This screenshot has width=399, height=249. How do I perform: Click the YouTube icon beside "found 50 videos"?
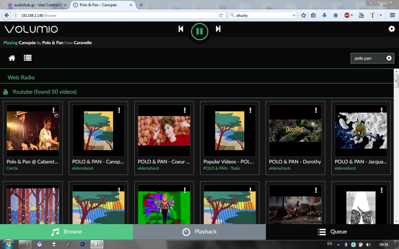tap(5, 91)
